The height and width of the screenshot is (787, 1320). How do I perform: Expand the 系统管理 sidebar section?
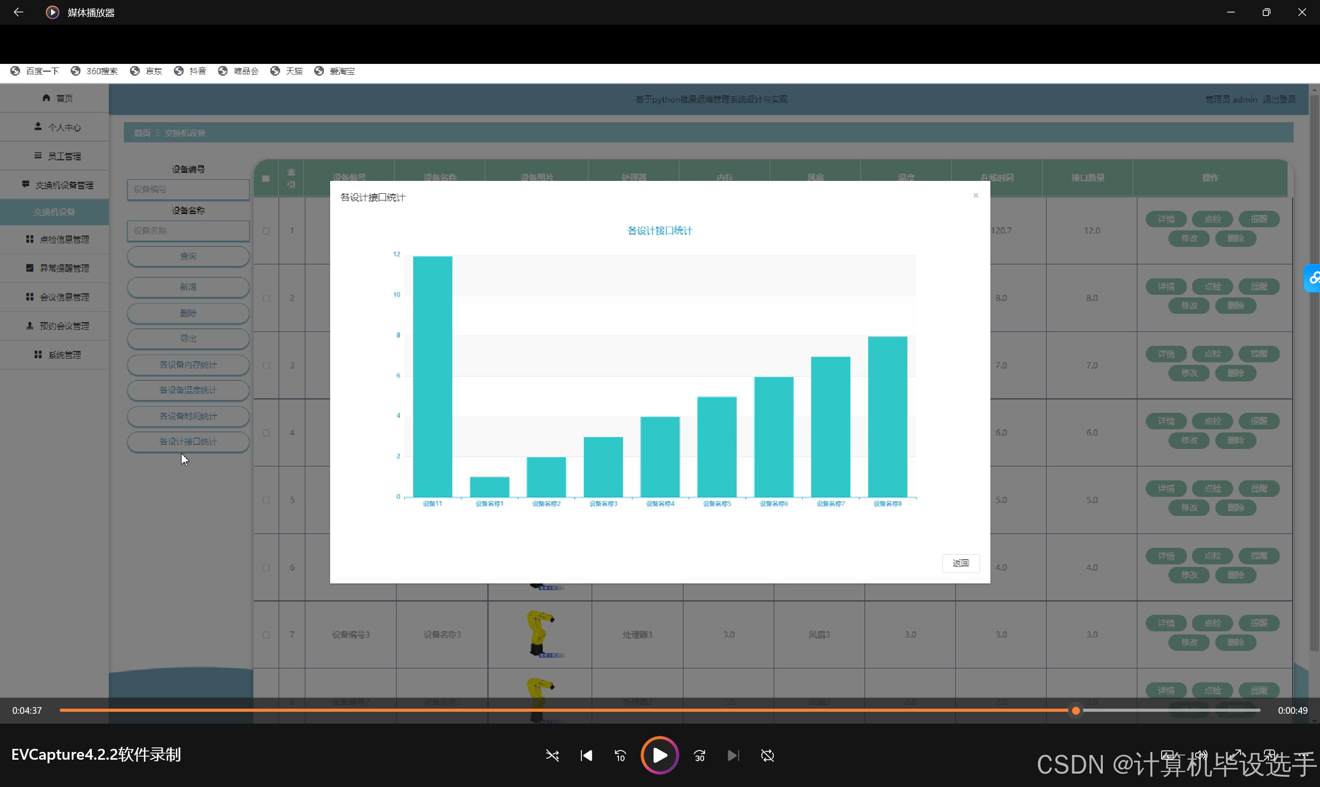point(57,355)
